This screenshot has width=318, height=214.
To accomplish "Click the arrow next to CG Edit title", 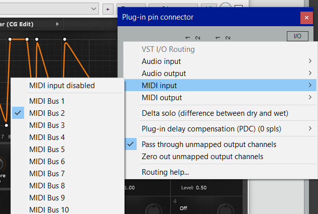I will coord(57,24).
